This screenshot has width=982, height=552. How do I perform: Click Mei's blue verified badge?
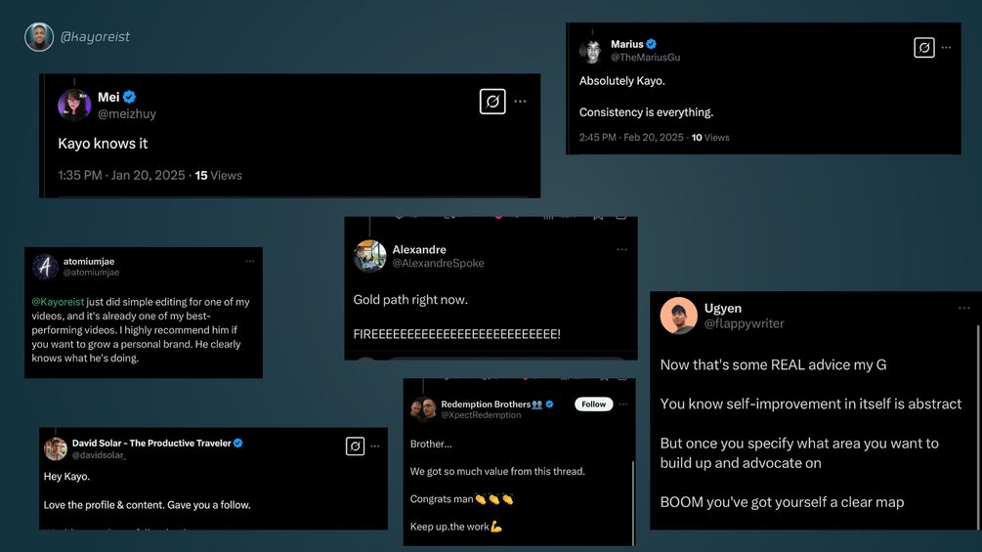[x=130, y=97]
